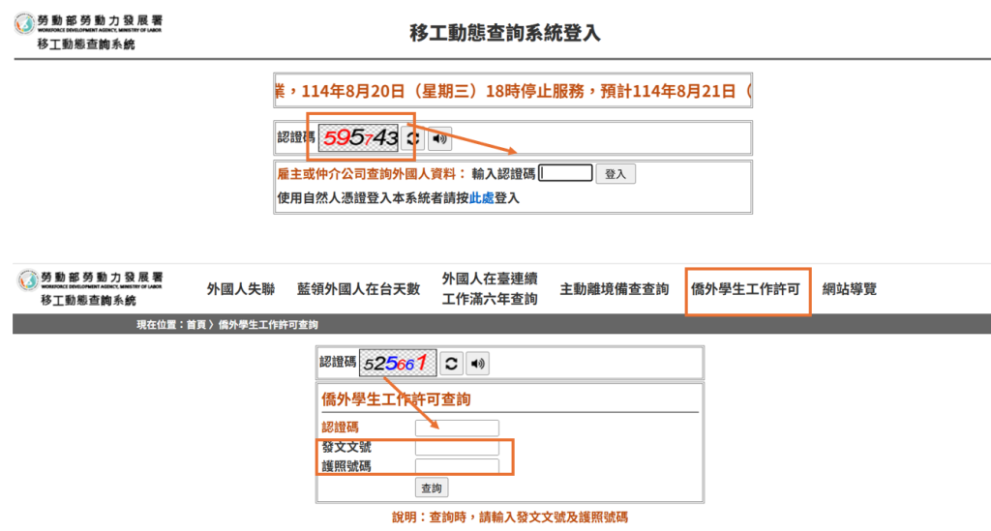Open the 外國人失聯 menu item

click(x=241, y=289)
